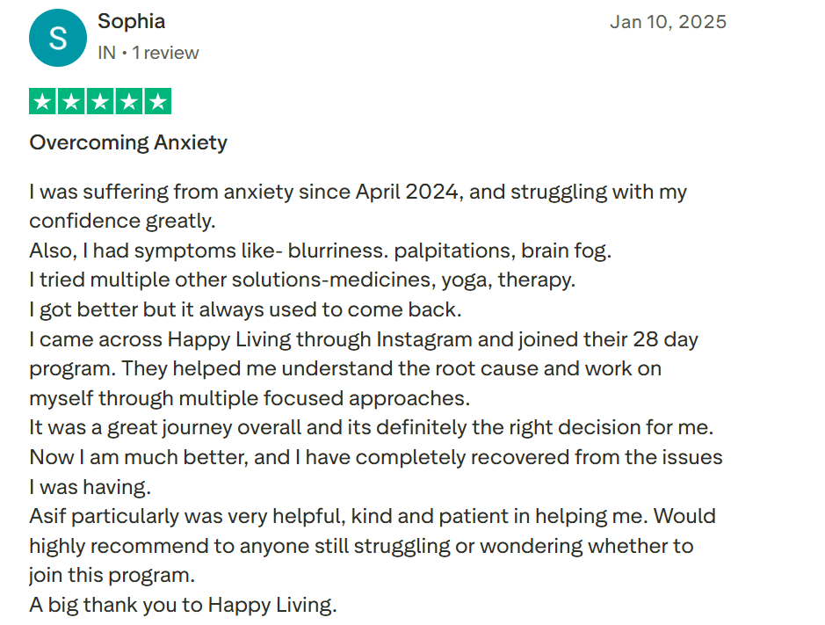The image size is (825, 625).
Task: Click Sophia's teal avatar circle
Action: pos(58,38)
